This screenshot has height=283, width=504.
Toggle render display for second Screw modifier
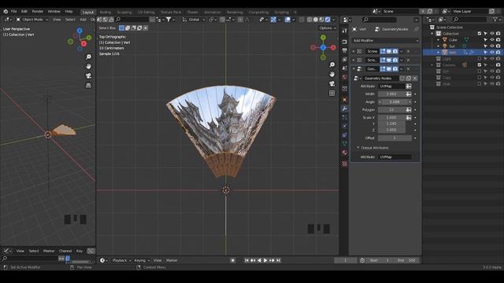pyautogui.click(x=395, y=60)
